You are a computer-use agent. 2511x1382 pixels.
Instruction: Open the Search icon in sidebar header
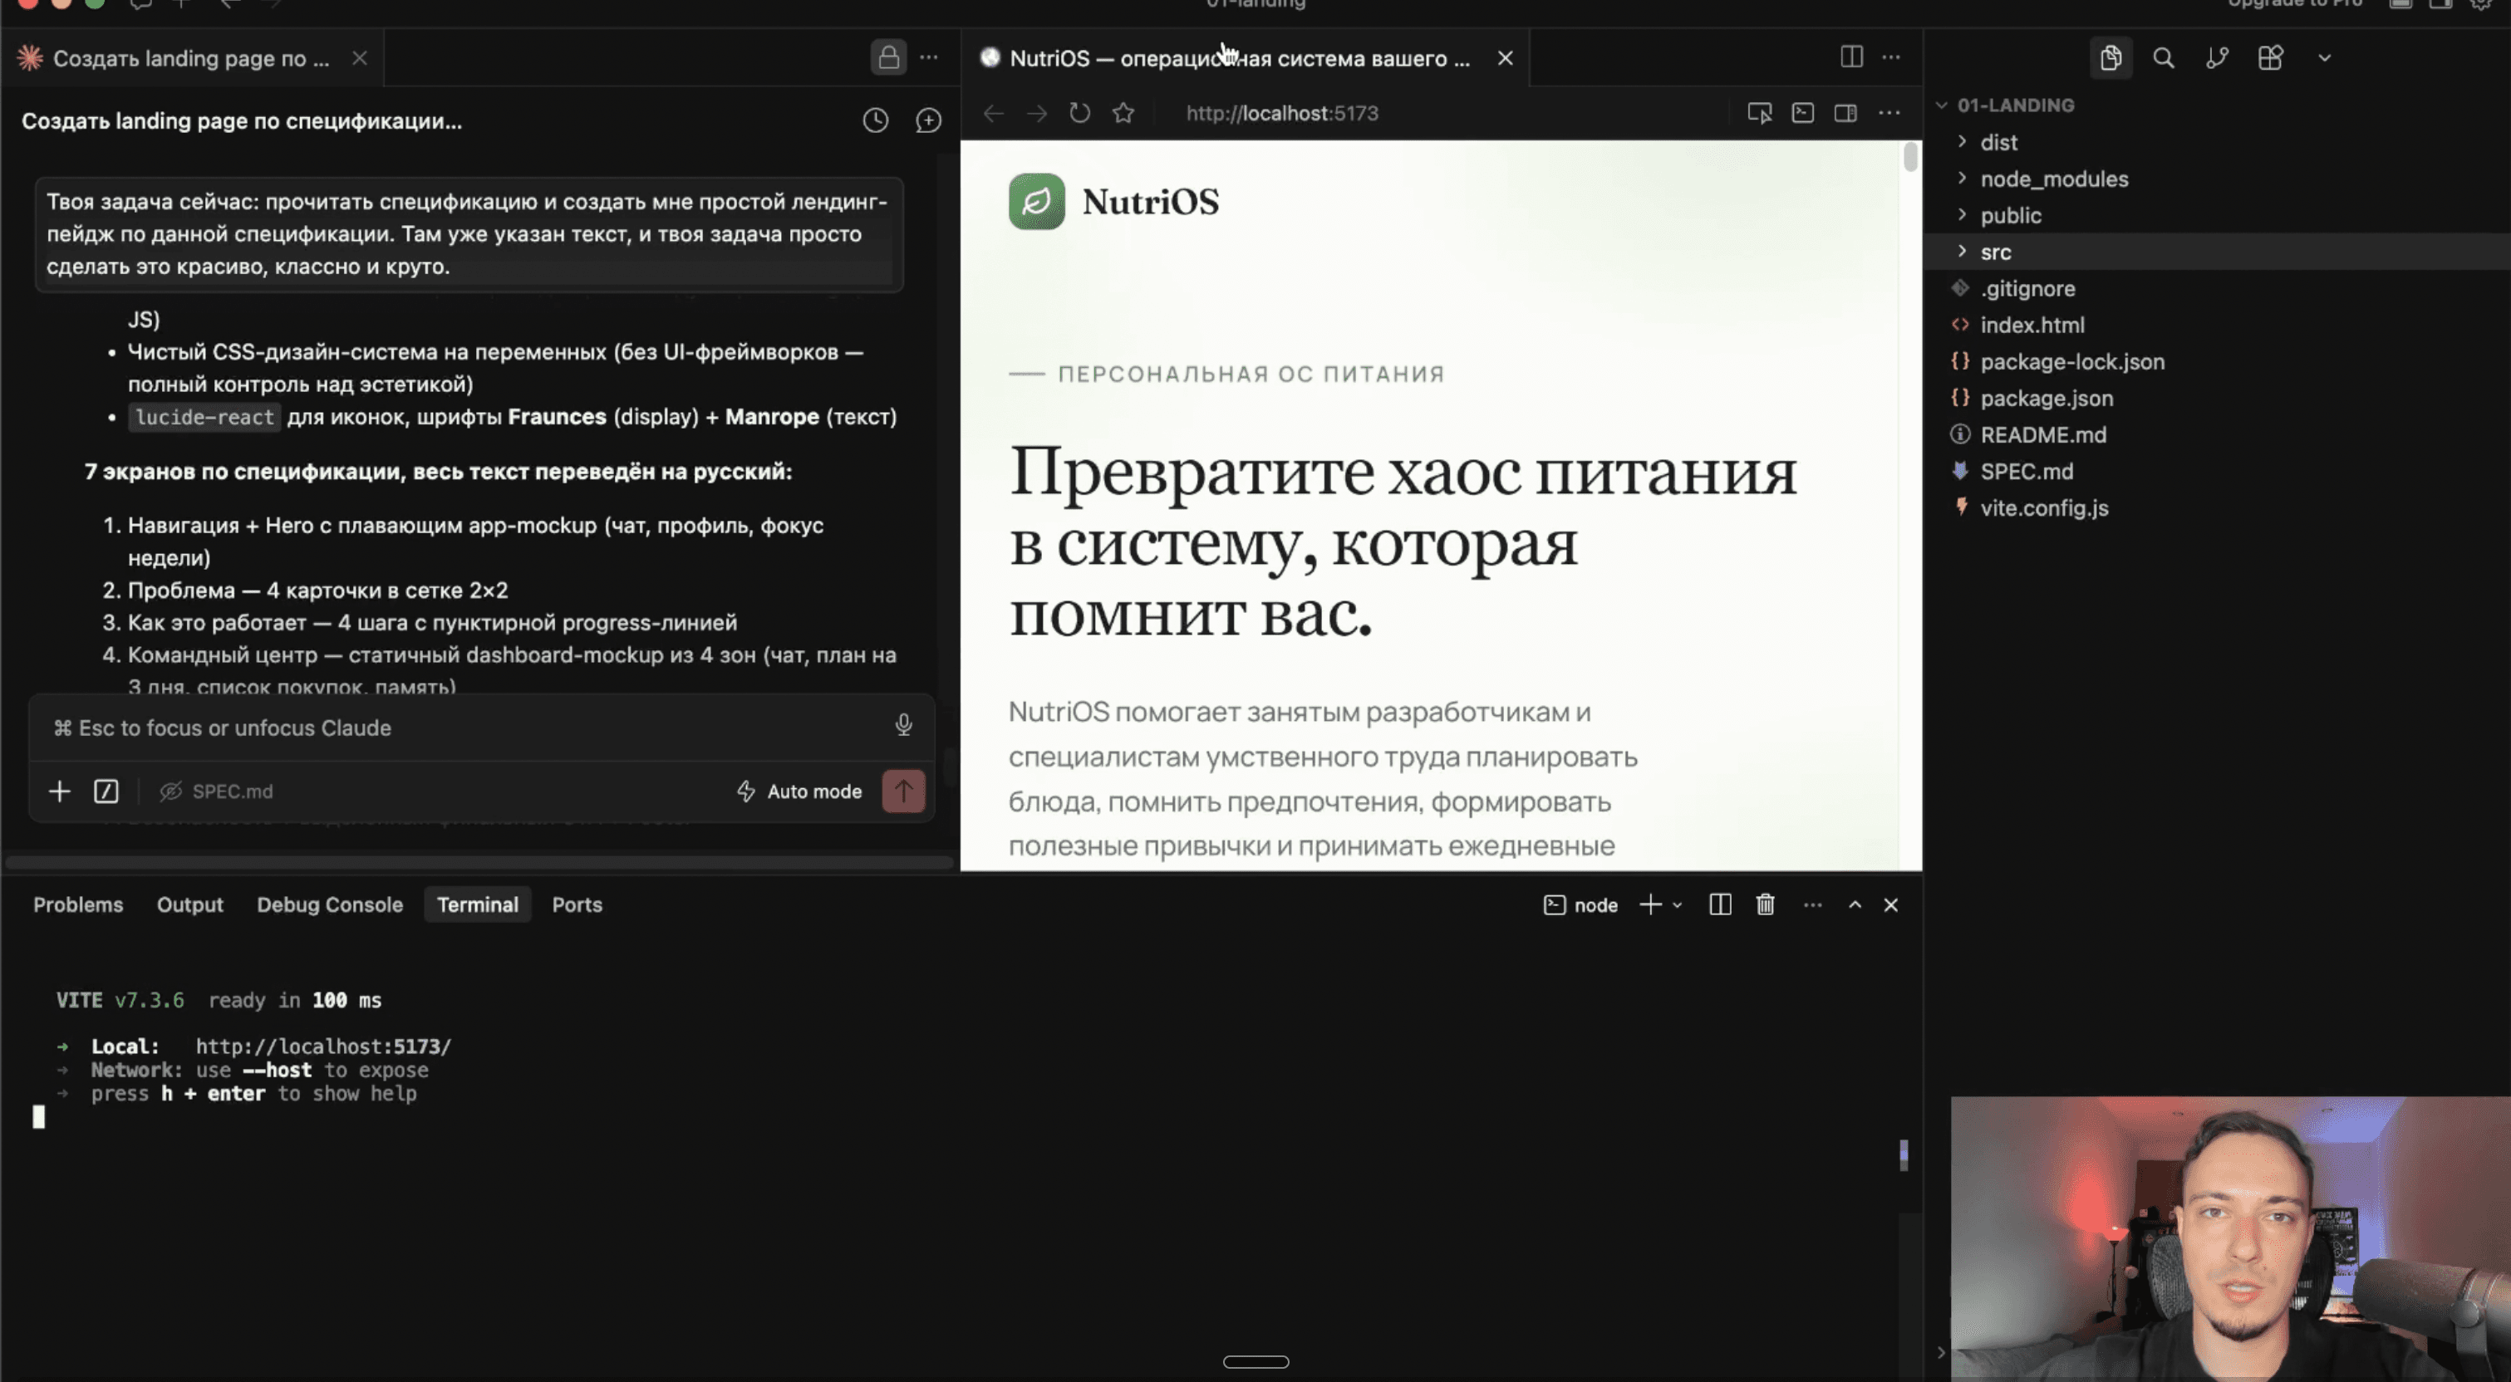pos(2163,58)
